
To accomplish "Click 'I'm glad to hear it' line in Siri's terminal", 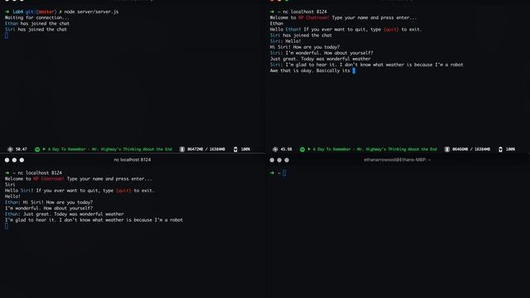I will tap(94, 220).
